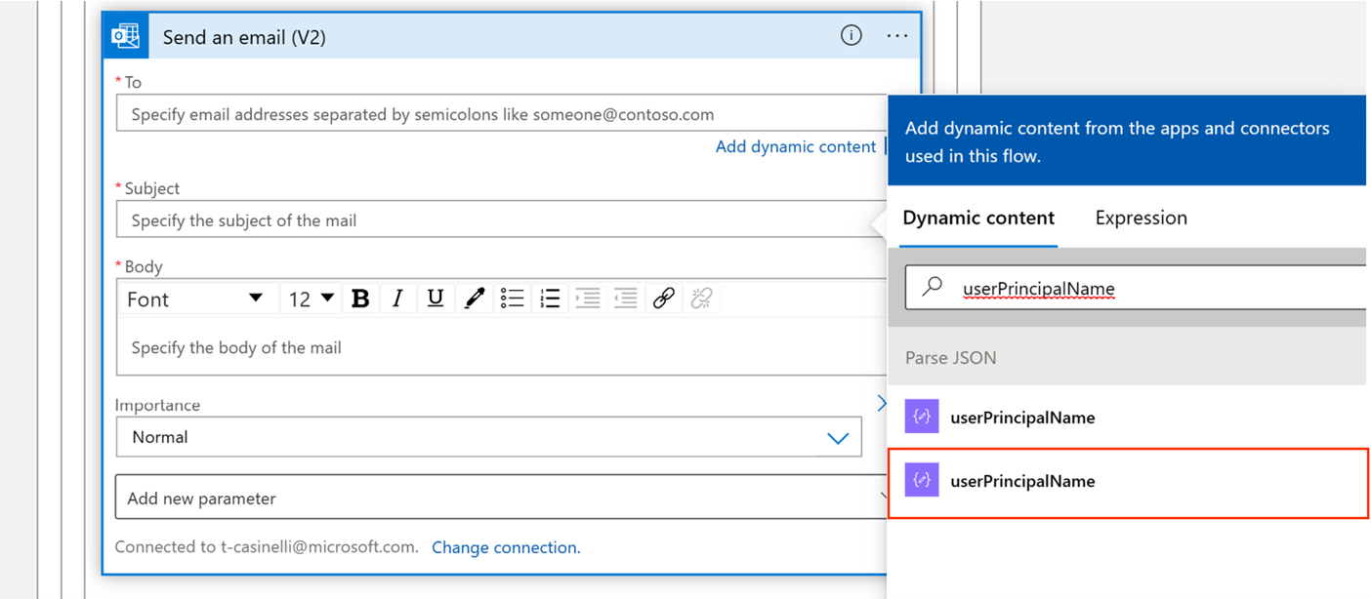The image size is (1371, 599).
Task: Click the Send an email (V2) title
Action: (x=244, y=37)
